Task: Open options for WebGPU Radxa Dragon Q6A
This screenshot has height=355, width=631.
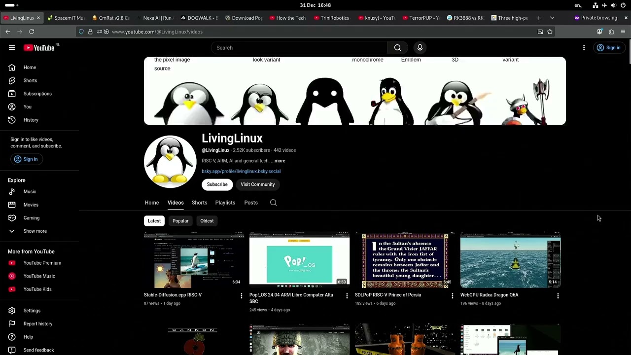Action: pos(558,295)
